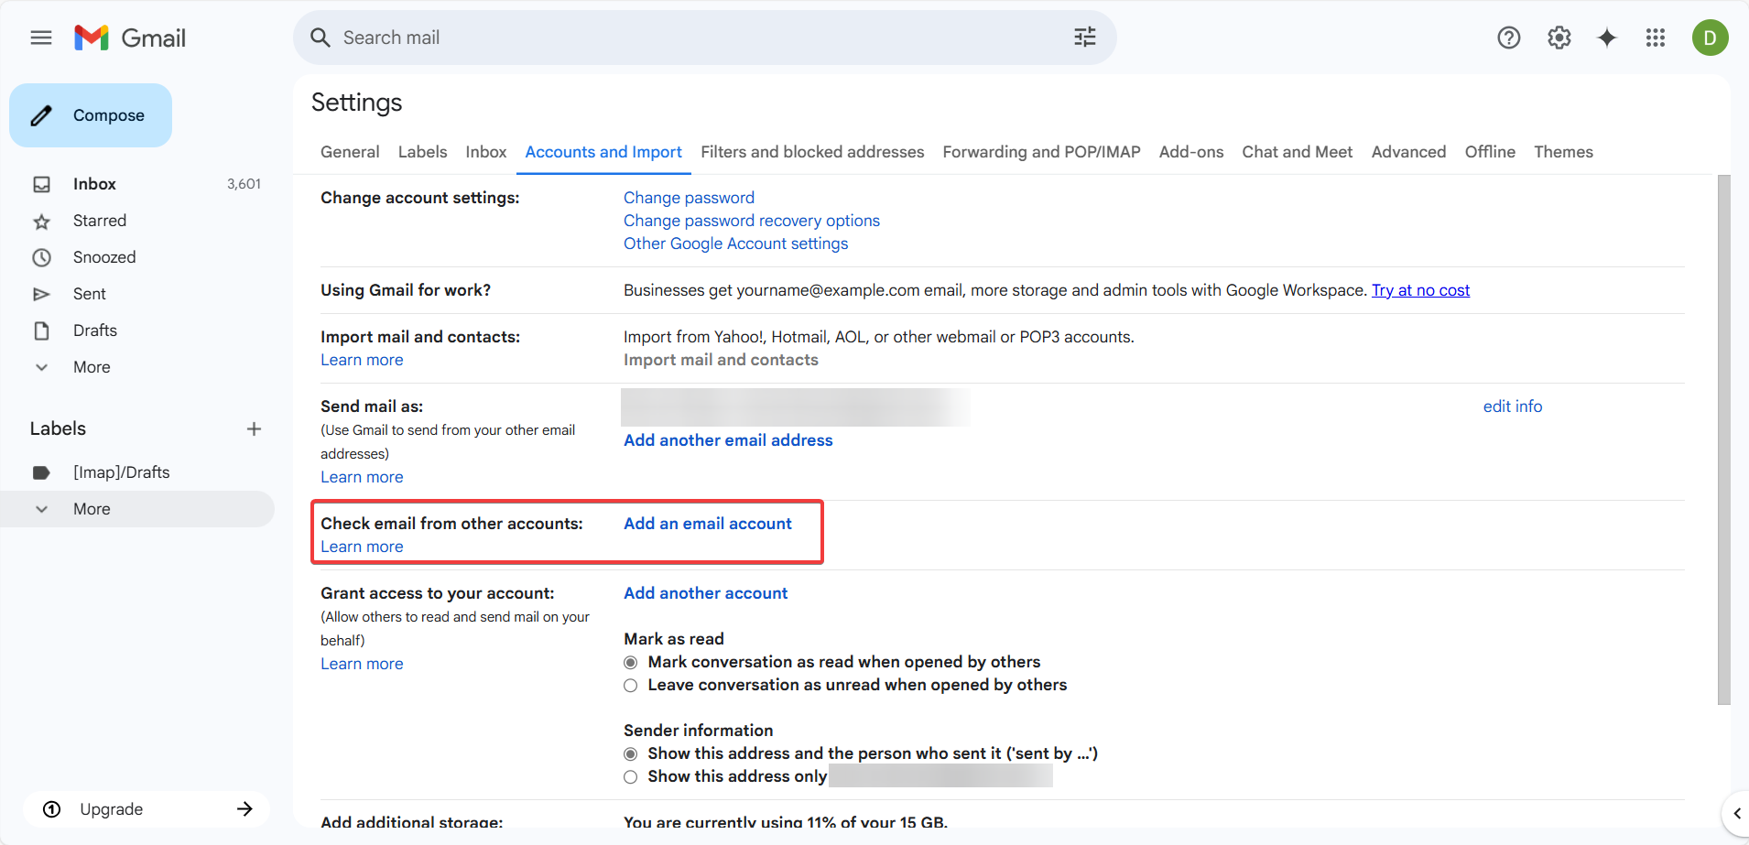This screenshot has width=1749, height=845.
Task: Show side panel chevron at bottom right
Action: coord(1736,813)
